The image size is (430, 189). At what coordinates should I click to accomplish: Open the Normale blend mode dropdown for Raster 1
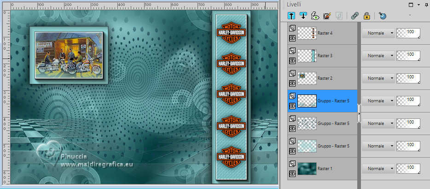click(378, 168)
